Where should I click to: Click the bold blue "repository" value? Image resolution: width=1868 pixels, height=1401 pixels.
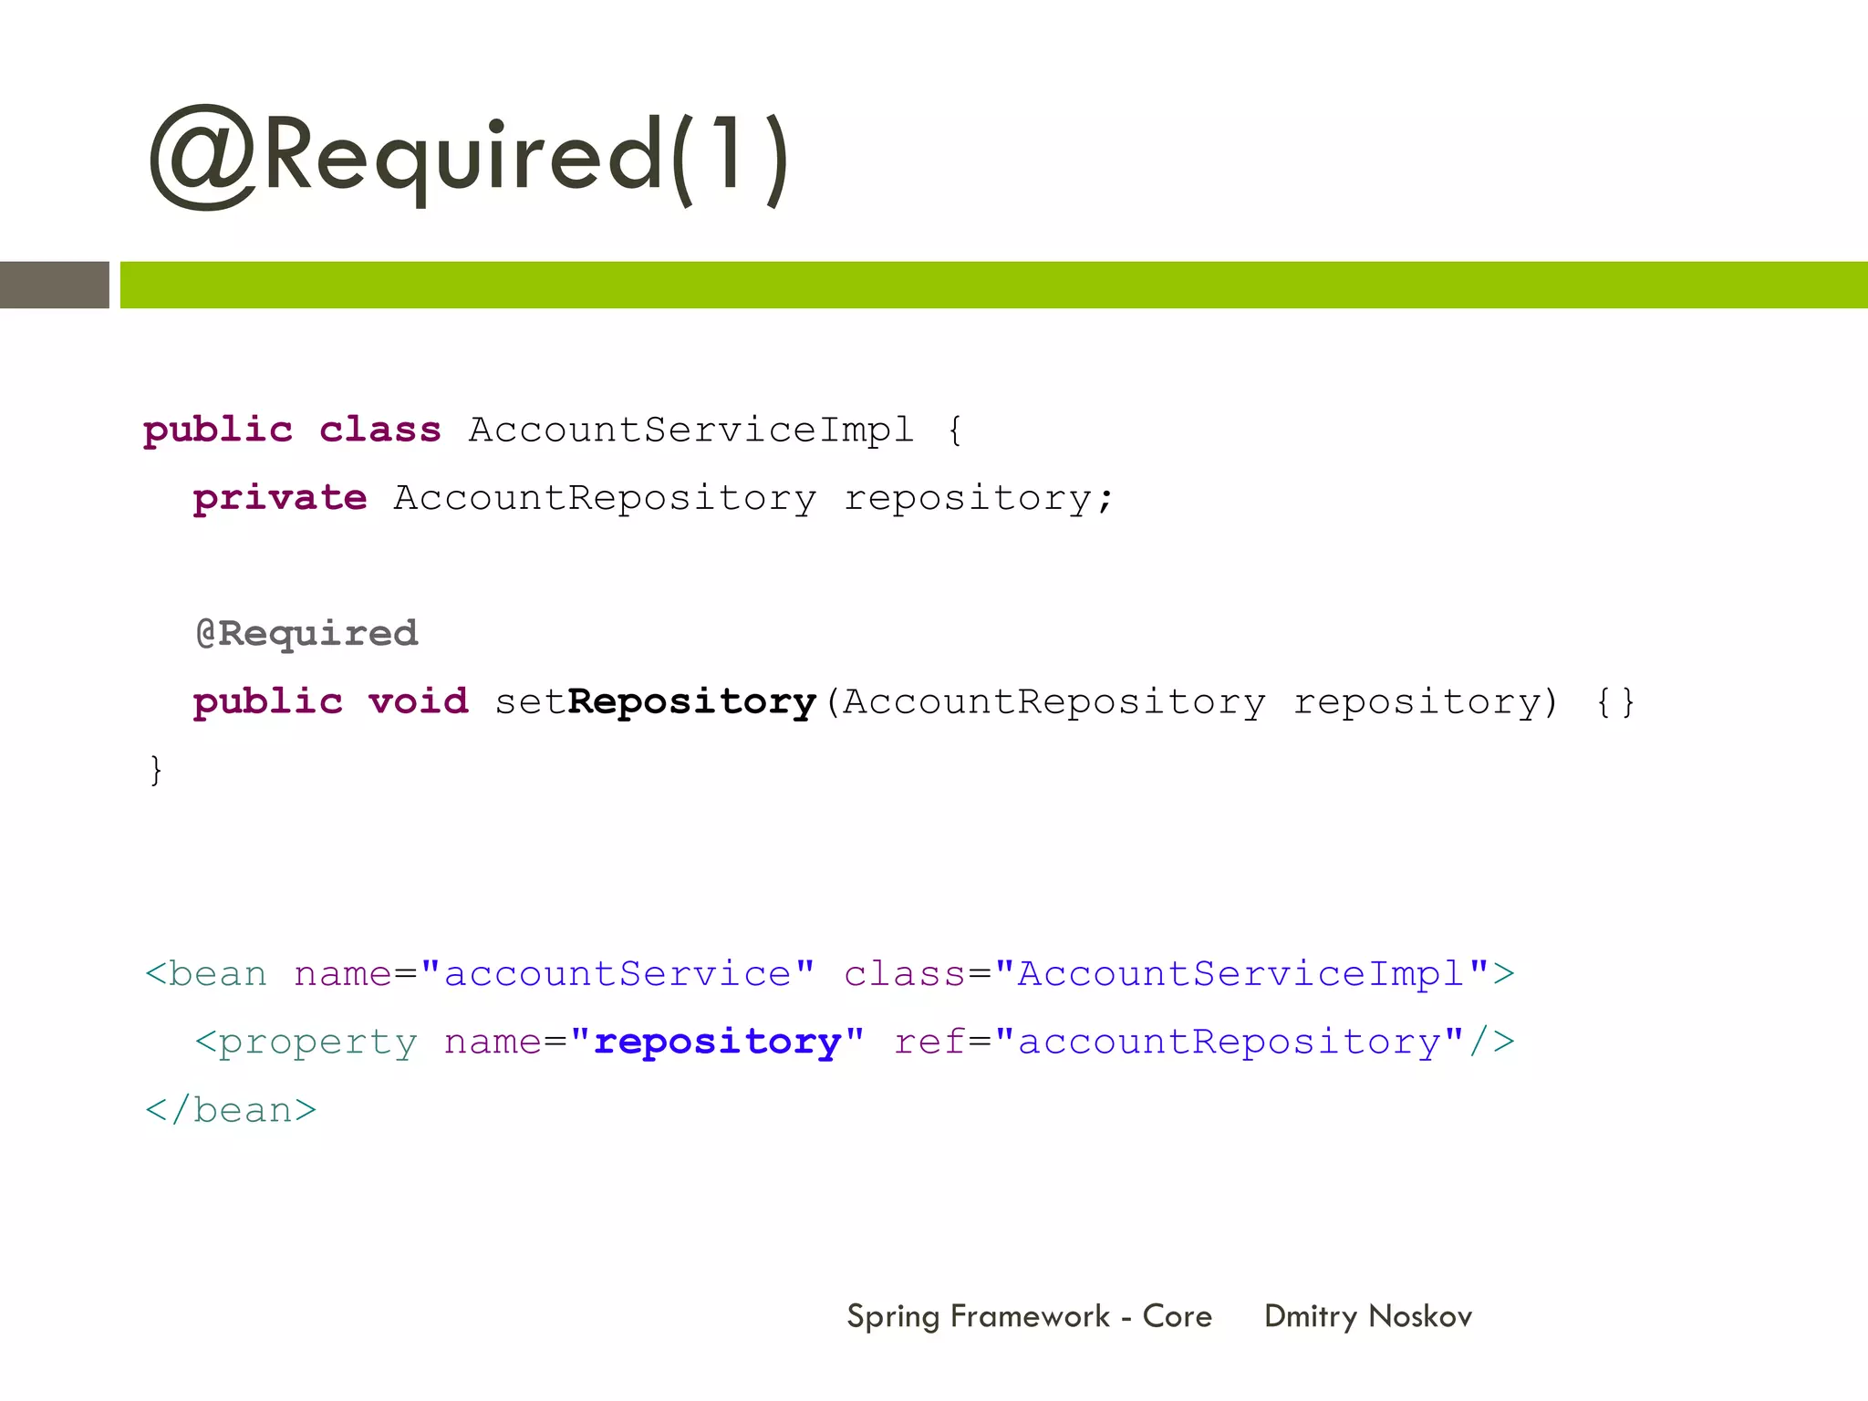717,1043
